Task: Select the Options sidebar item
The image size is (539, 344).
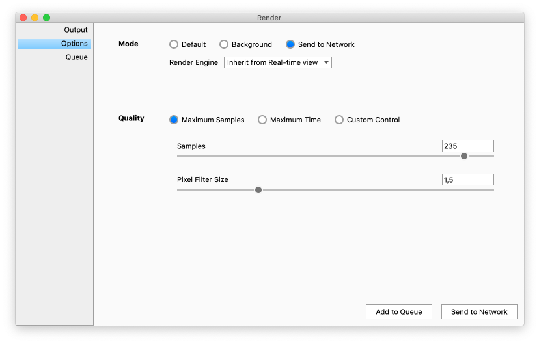Action: click(x=74, y=44)
